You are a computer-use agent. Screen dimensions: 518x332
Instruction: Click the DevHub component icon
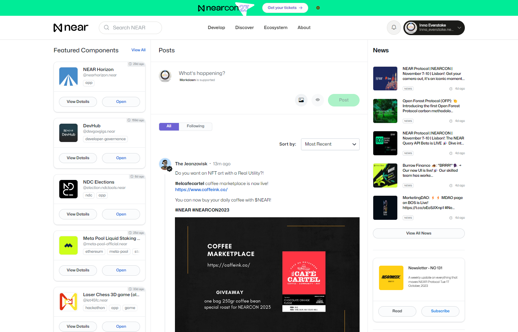click(68, 133)
